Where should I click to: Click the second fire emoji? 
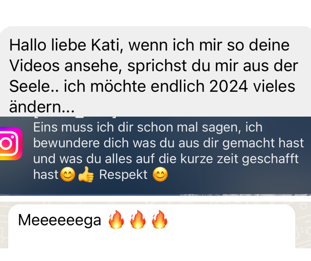pos(138,220)
